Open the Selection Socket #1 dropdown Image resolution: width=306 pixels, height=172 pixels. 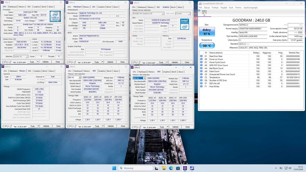(x=21, y=57)
